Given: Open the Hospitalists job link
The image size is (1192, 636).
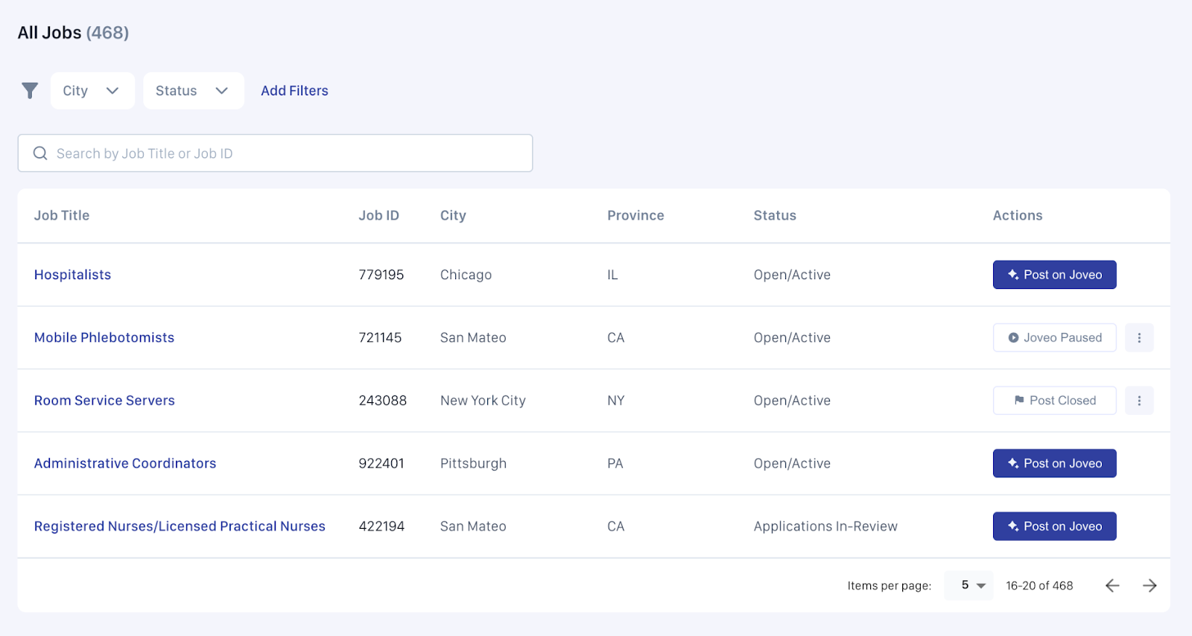Looking at the screenshot, I should 72,275.
